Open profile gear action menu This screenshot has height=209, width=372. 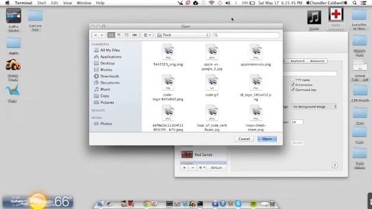202,168
